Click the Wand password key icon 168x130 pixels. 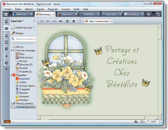point(80,21)
